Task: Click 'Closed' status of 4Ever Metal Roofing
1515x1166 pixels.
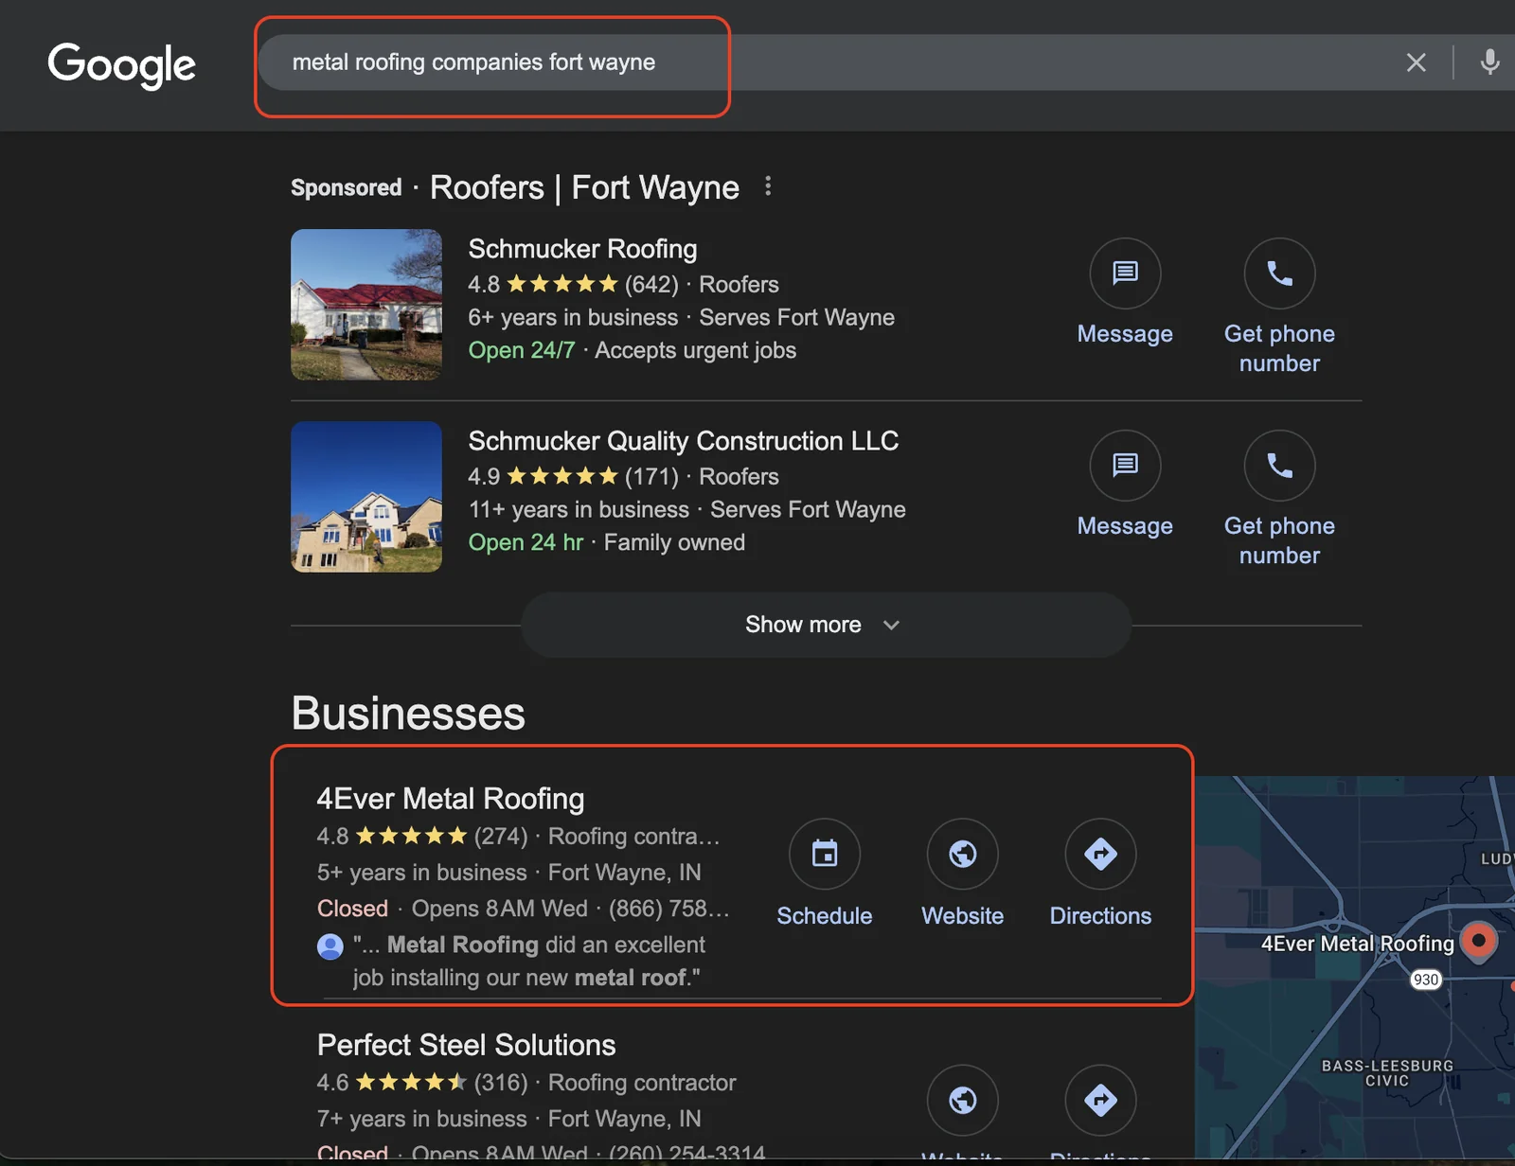Action: 352,909
